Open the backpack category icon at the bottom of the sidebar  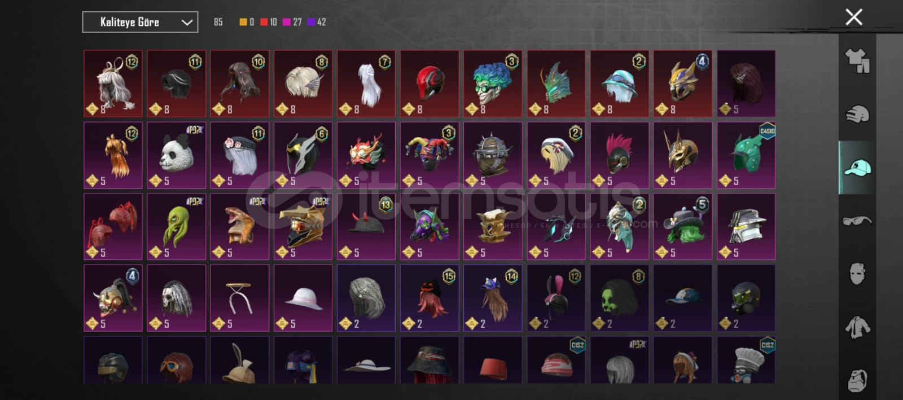coord(857,380)
